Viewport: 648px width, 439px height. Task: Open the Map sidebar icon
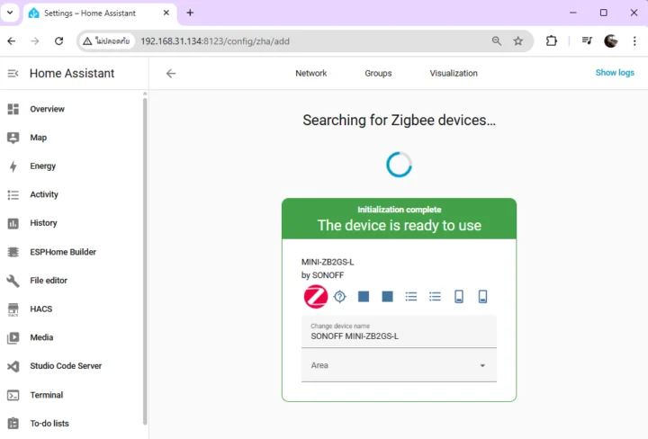click(x=13, y=138)
